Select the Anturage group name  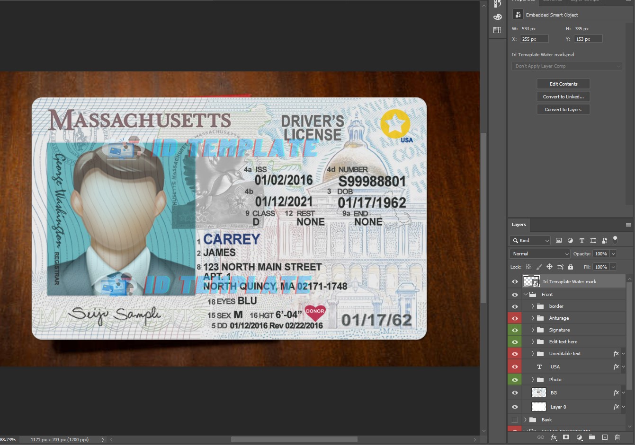click(559, 318)
